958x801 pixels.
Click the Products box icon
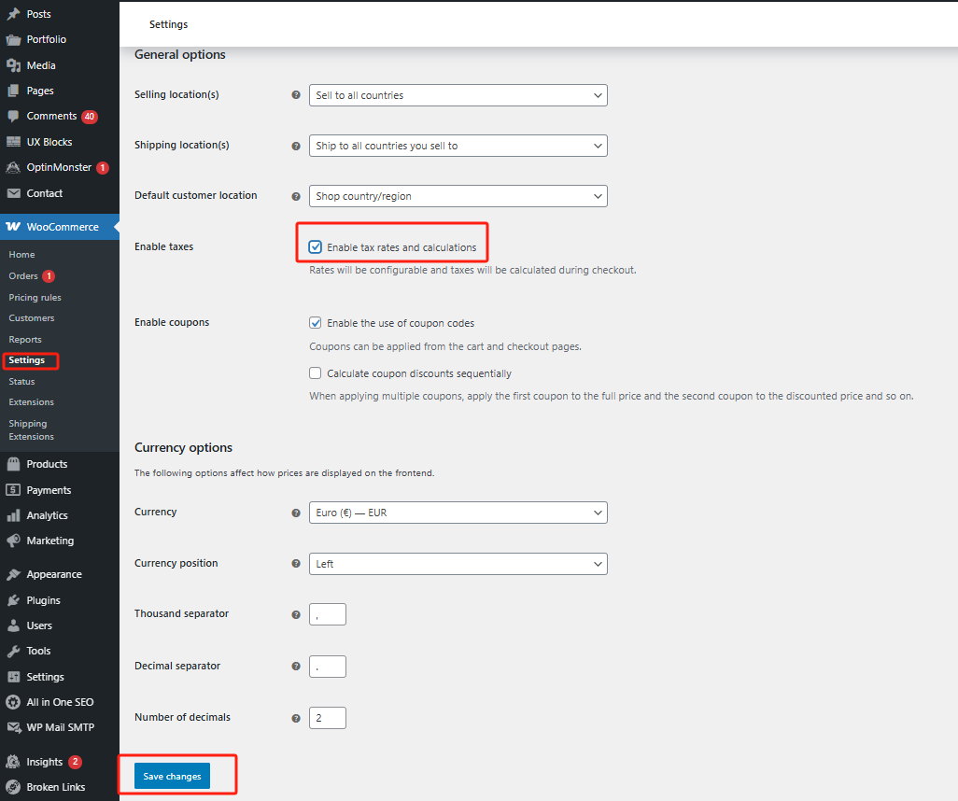(13, 464)
